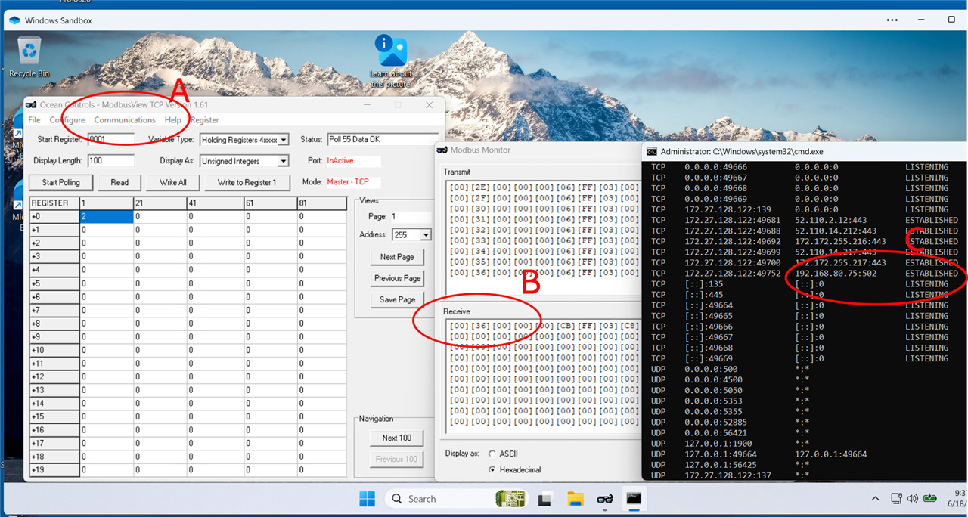Image resolution: width=968 pixels, height=517 pixels.
Task: Select ASCII display mode in Modbus Monitor
Action: tap(492, 454)
